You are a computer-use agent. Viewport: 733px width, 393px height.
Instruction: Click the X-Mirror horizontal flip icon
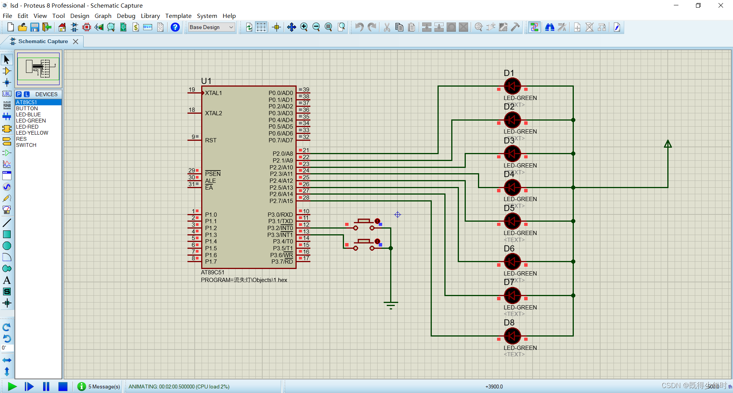click(x=7, y=360)
